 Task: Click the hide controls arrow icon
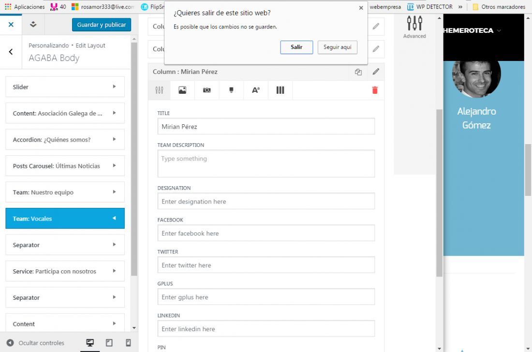click(x=10, y=343)
